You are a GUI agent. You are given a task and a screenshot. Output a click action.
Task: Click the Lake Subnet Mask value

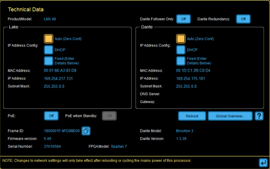pos(54,86)
